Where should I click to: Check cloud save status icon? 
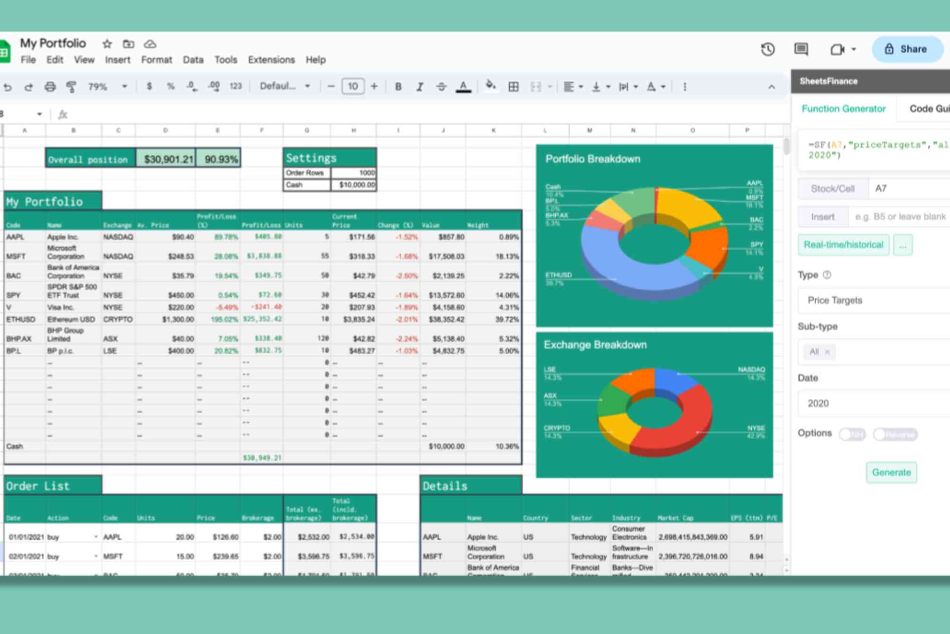click(150, 44)
